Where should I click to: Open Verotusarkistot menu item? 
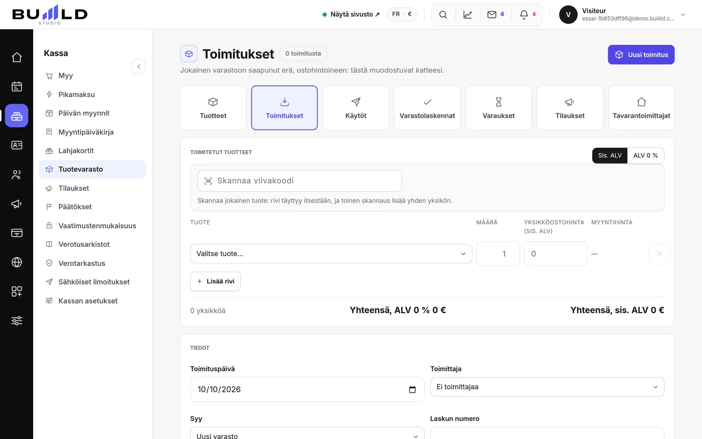pyautogui.click(x=93, y=244)
